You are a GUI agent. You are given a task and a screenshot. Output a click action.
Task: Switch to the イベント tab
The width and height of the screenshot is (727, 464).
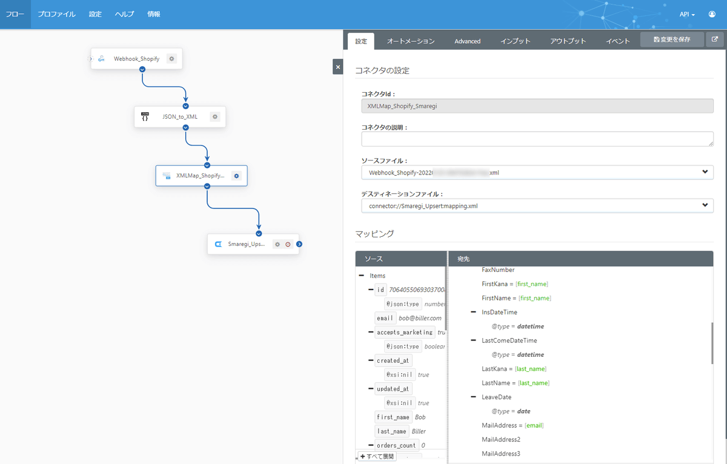618,41
